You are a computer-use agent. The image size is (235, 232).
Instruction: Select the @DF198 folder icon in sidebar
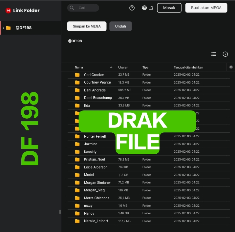click(x=9, y=28)
